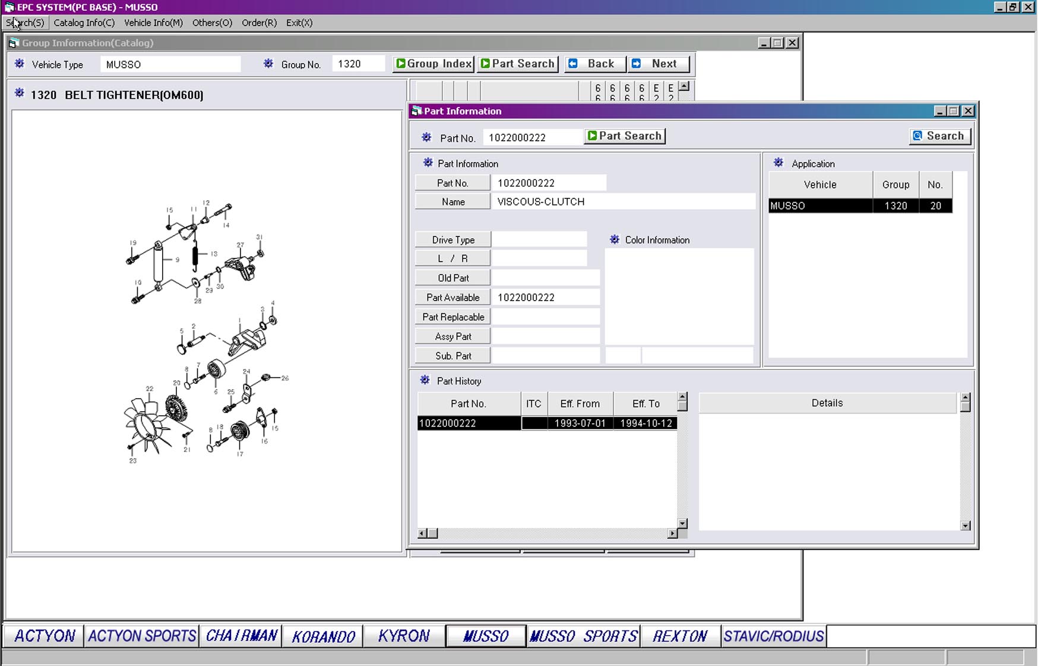Image resolution: width=1038 pixels, height=666 pixels.
Task: Select part 1022000222 row in Part History
Action: click(546, 424)
